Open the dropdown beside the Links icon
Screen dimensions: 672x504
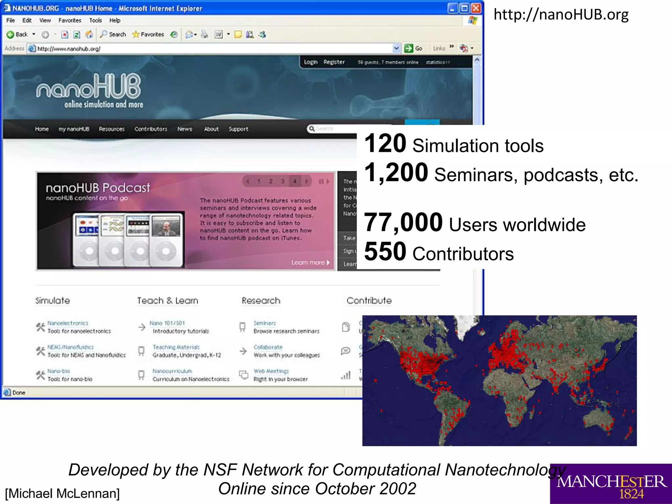coord(472,49)
